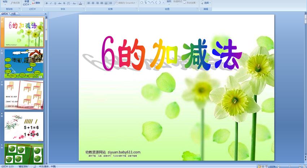This screenshot has width=307, height=168.
Task: Click the zoom slider in status bar
Action: (x=289, y=166)
